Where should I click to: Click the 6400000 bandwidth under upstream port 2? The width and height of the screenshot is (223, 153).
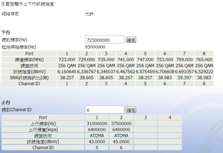(121, 130)
